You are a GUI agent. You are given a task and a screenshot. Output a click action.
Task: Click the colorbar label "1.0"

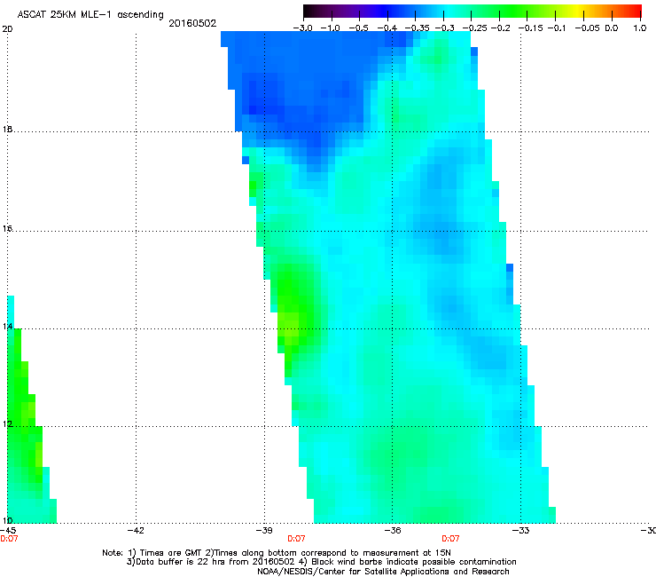coord(640,28)
